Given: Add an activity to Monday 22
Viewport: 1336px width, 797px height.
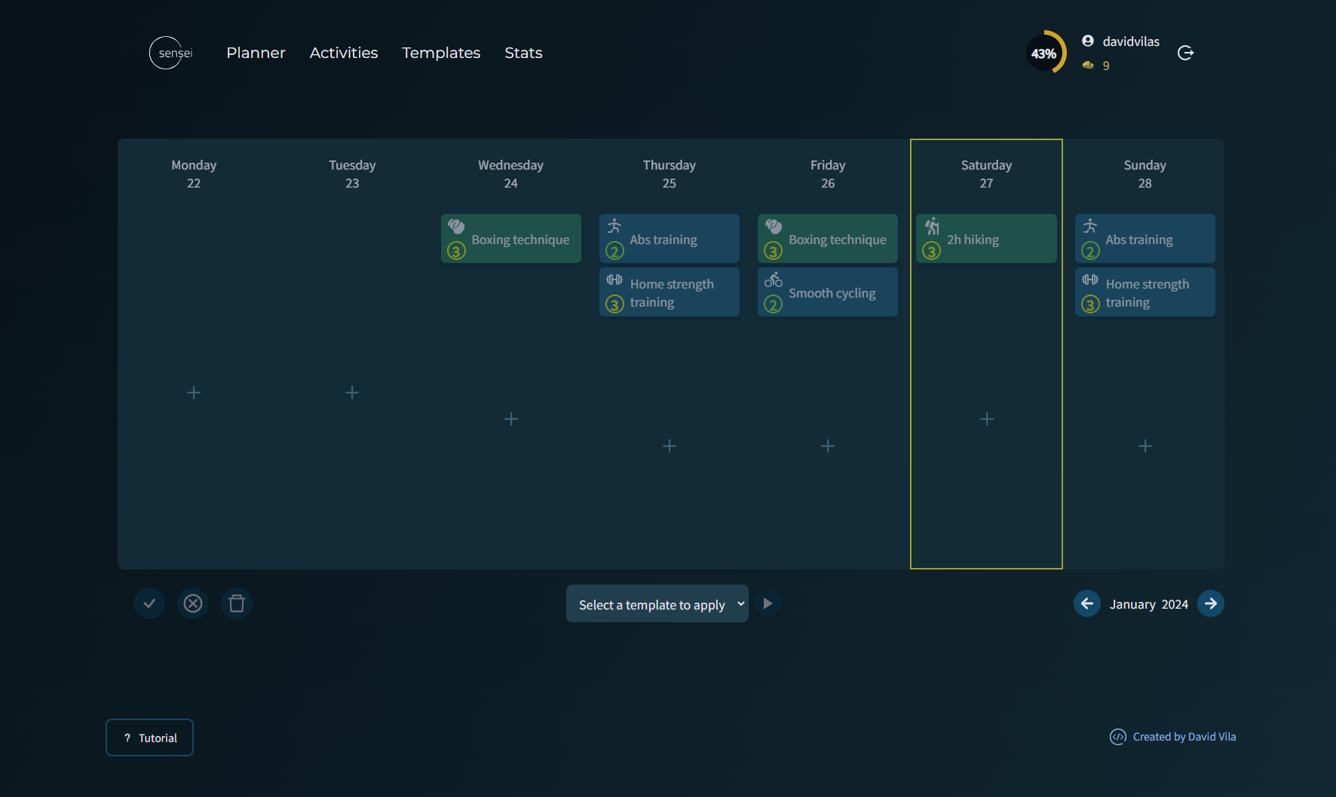Looking at the screenshot, I should (x=194, y=392).
